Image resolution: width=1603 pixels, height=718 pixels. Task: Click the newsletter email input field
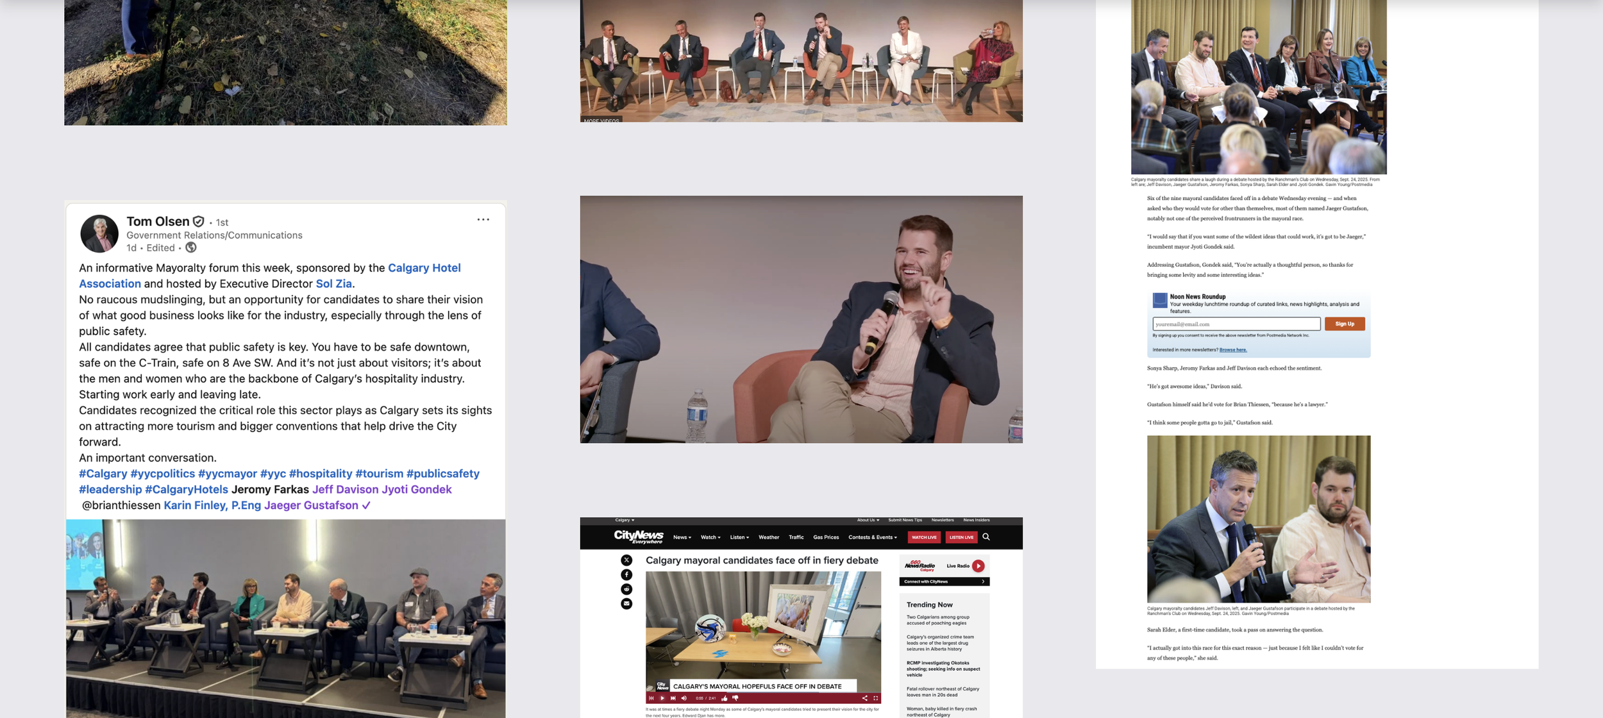pyautogui.click(x=1236, y=324)
